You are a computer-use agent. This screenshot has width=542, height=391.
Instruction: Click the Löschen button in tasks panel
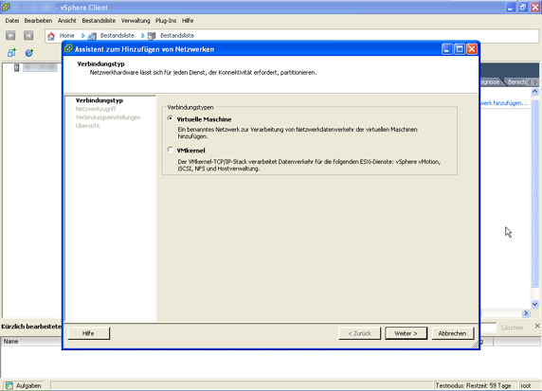(512, 328)
